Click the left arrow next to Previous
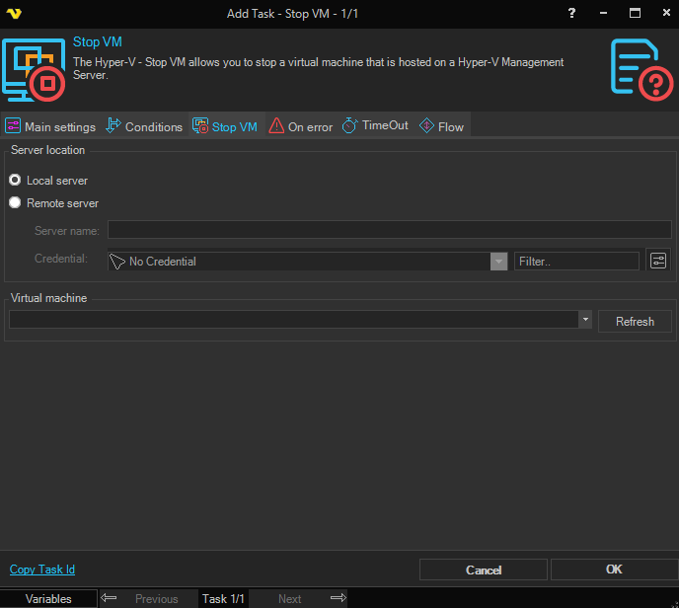 [x=110, y=598]
